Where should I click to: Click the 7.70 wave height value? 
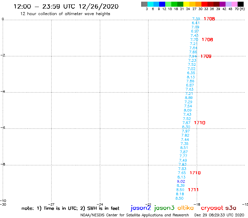pyautogui.click(x=194, y=40)
